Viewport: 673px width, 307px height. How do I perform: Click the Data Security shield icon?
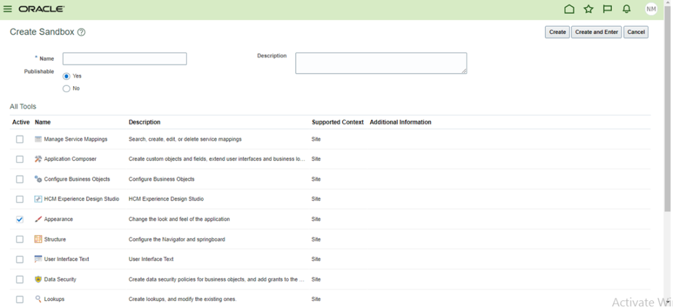38,279
